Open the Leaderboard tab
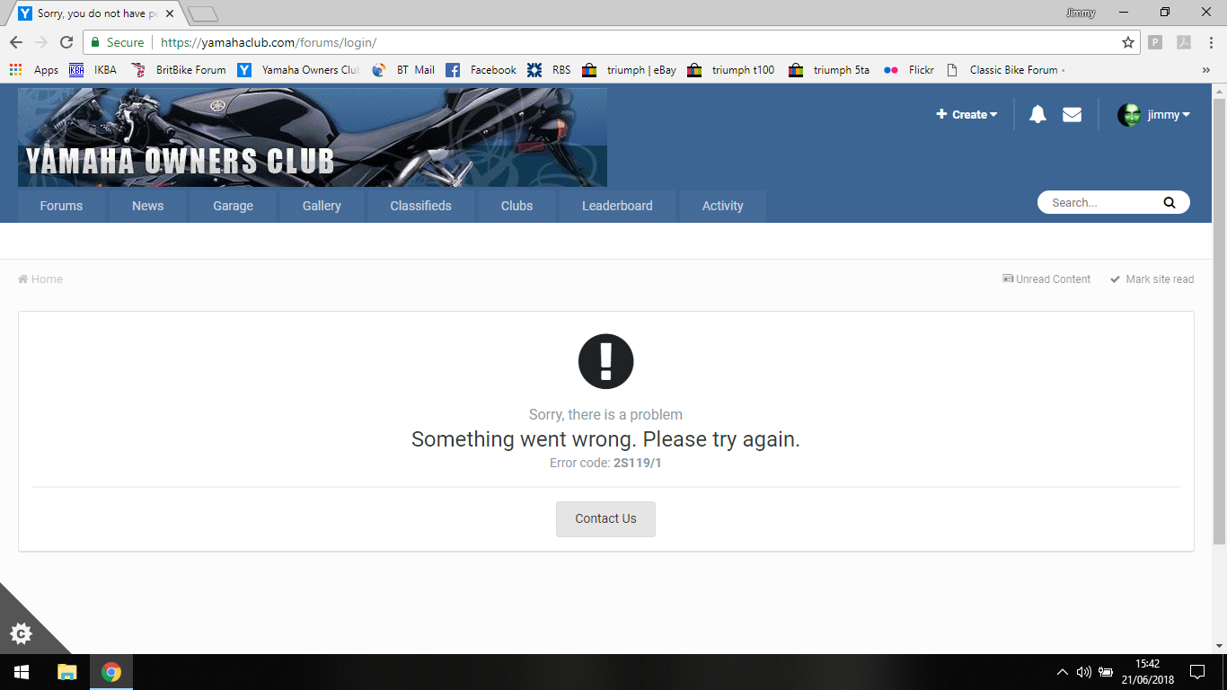Viewport: 1227px width, 690px height. point(617,206)
